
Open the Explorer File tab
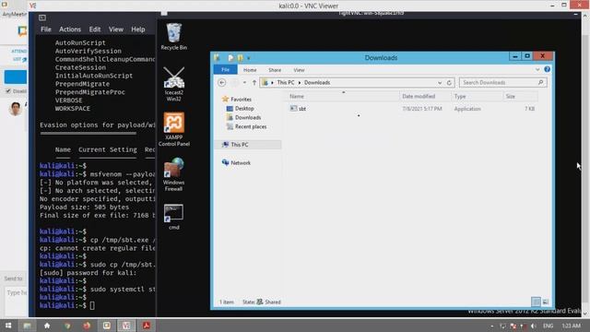tap(225, 70)
